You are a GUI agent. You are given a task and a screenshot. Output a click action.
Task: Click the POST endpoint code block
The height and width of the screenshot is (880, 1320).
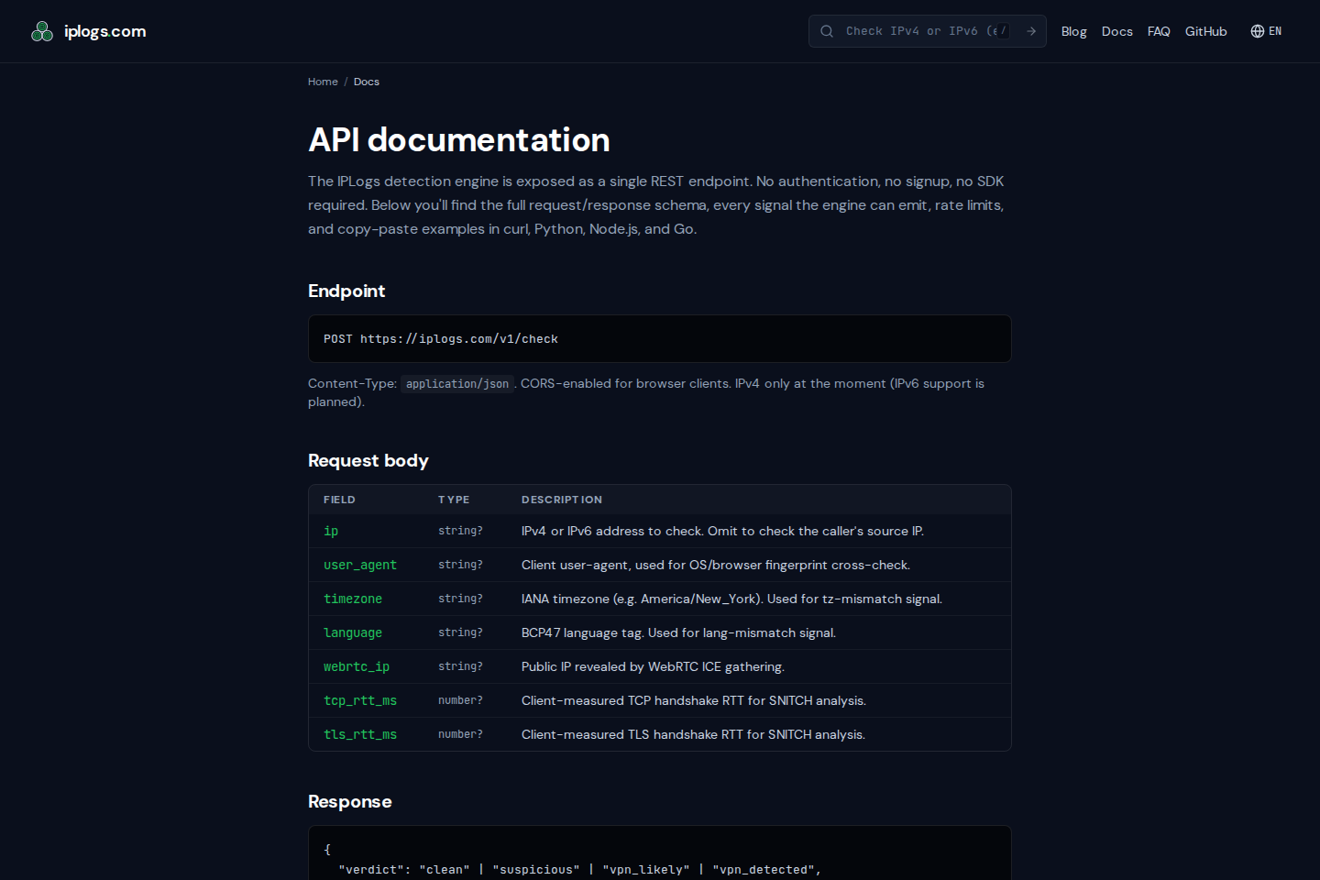(x=660, y=339)
